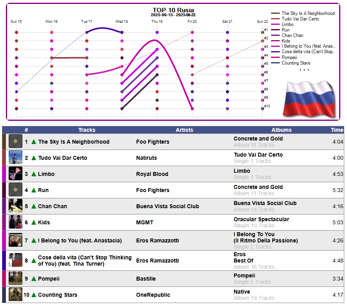The image size is (347, 305).
Task: Select the Thu 19 date label
Action: [157, 22]
